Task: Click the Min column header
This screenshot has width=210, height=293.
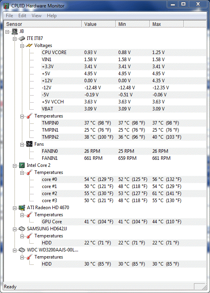Action: 133,24
